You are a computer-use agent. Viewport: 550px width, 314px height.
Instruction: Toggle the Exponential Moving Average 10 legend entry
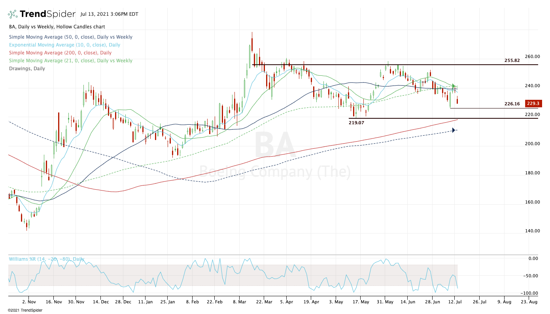coord(64,45)
